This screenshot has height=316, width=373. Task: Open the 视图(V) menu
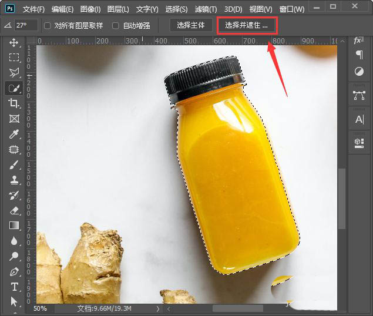[x=261, y=9]
